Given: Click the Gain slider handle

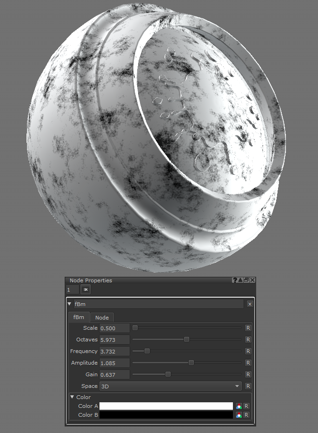Looking at the screenshot, I should pyautogui.click(x=168, y=374).
